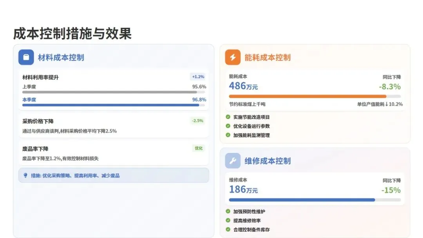Click the green check beside 提高维修效率
This screenshot has width=423, height=238.
228,220
